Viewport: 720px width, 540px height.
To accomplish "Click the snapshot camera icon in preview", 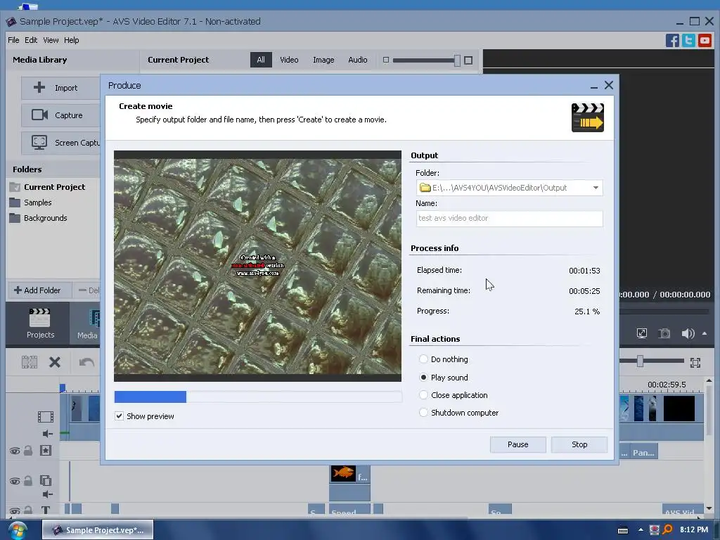I will 664,333.
